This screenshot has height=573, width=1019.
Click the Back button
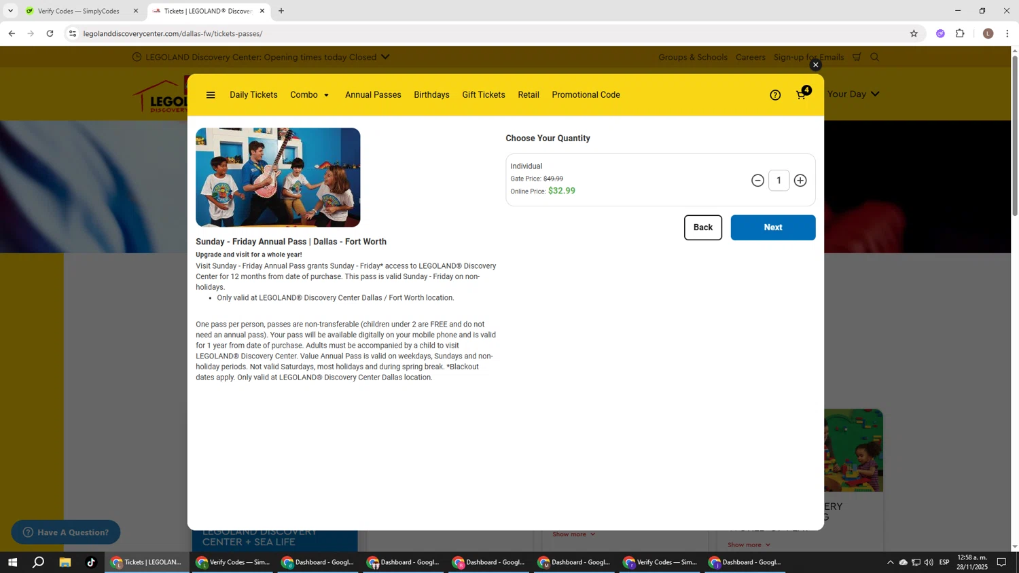pos(703,227)
